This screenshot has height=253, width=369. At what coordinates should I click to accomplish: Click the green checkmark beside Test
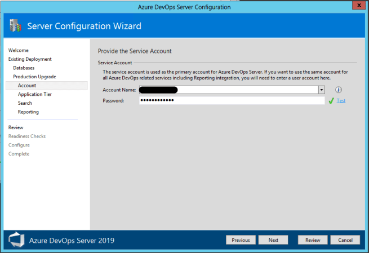click(331, 101)
